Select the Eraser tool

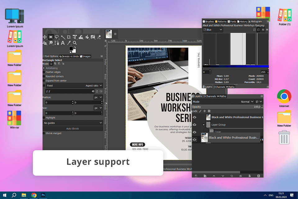(99, 37)
